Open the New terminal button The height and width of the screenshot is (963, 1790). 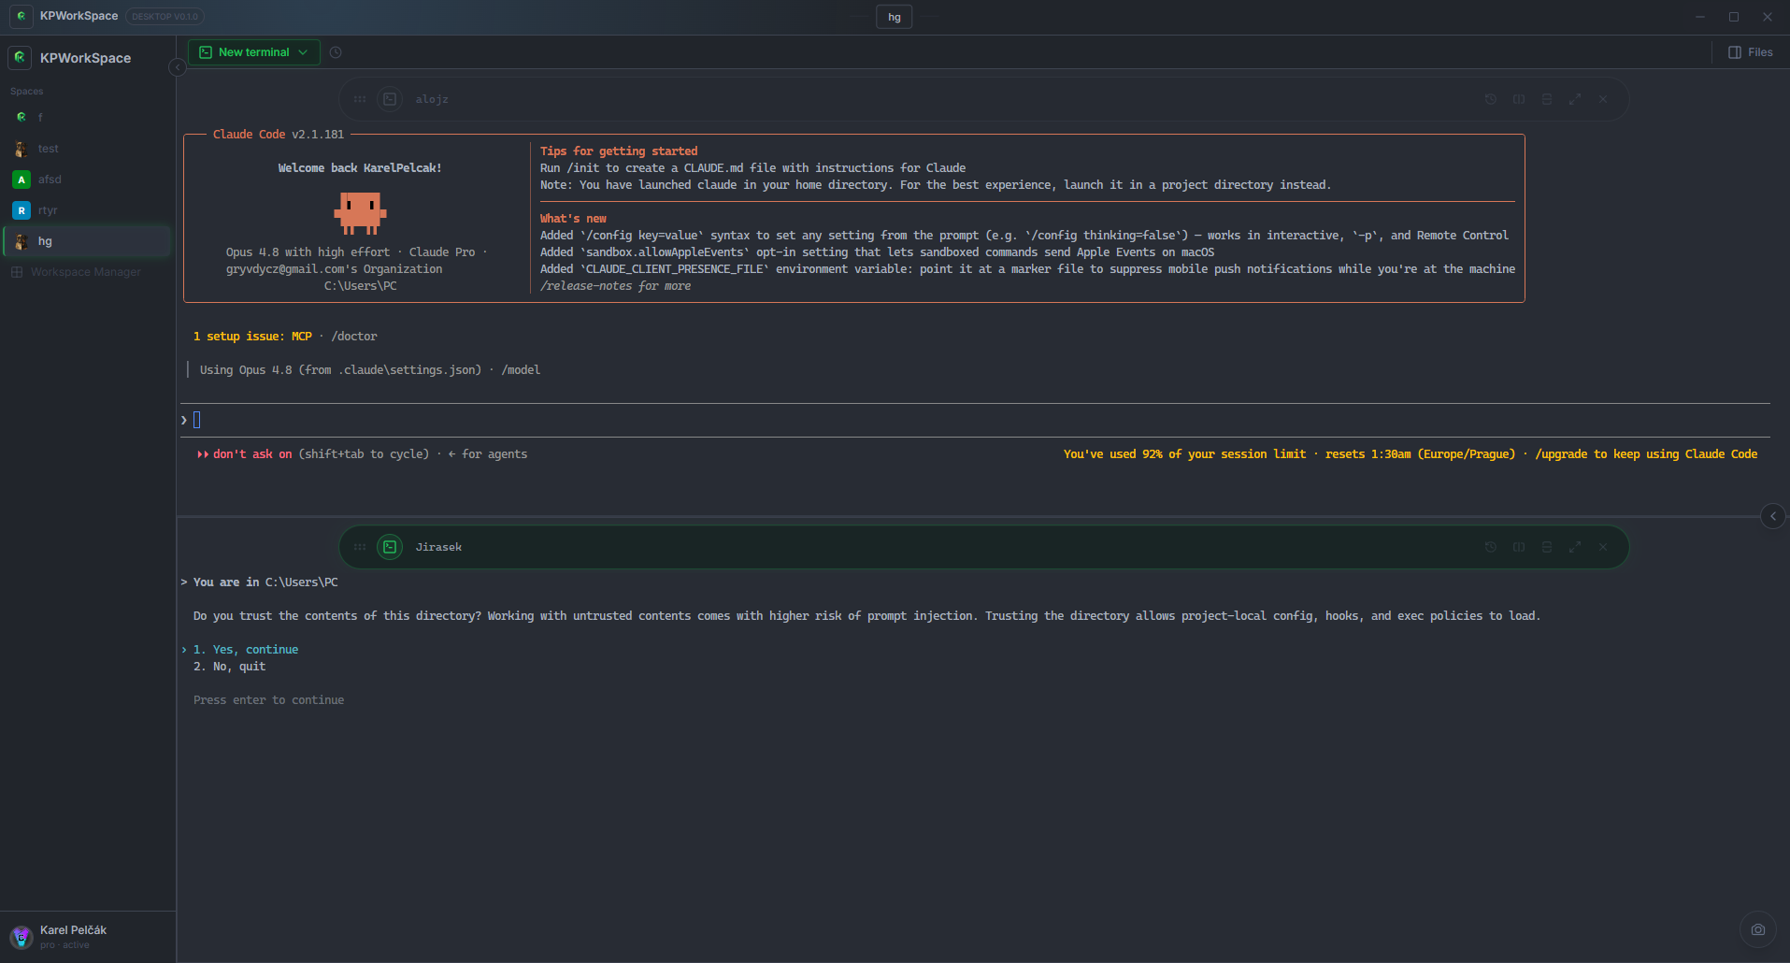click(x=254, y=52)
